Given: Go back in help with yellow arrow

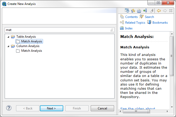Looking at the screenshot, I should click(x=159, y=11).
